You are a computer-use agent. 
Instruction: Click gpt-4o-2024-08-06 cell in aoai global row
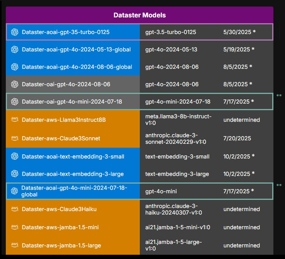[x=172, y=67]
